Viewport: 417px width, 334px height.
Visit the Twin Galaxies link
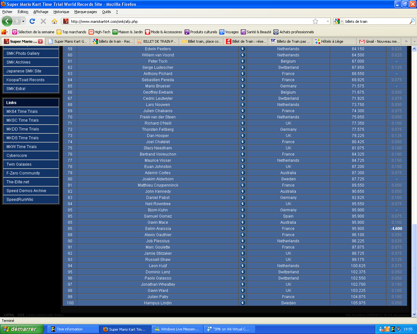(31, 164)
